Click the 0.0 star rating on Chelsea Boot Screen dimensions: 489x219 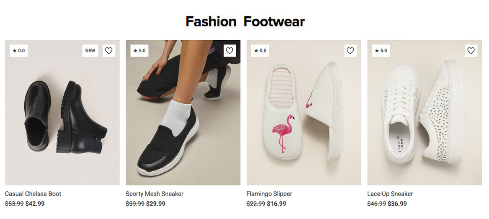[x=18, y=51]
